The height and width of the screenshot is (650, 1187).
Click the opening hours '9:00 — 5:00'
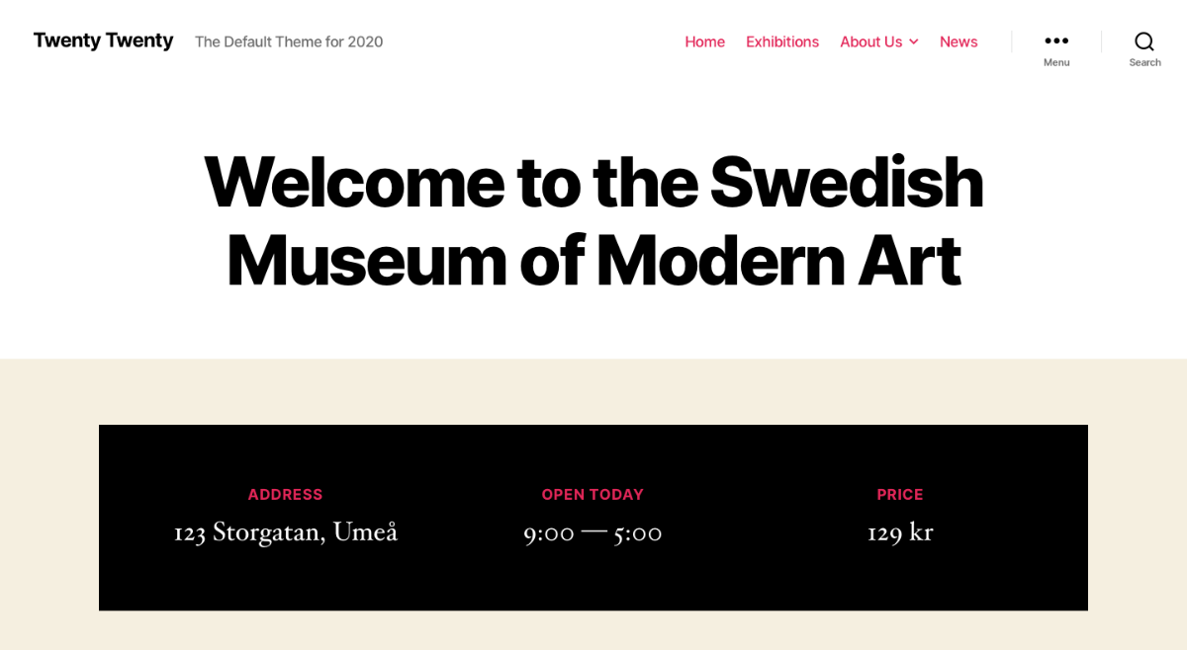pyautogui.click(x=593, y=531)
